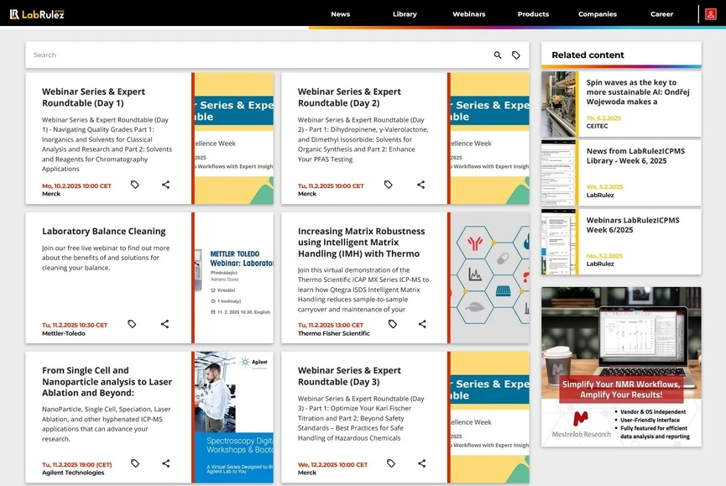
Task: Share the Increasing Matrix Robustness webinar
Action: pyautogui.click(x=422, y=324)
